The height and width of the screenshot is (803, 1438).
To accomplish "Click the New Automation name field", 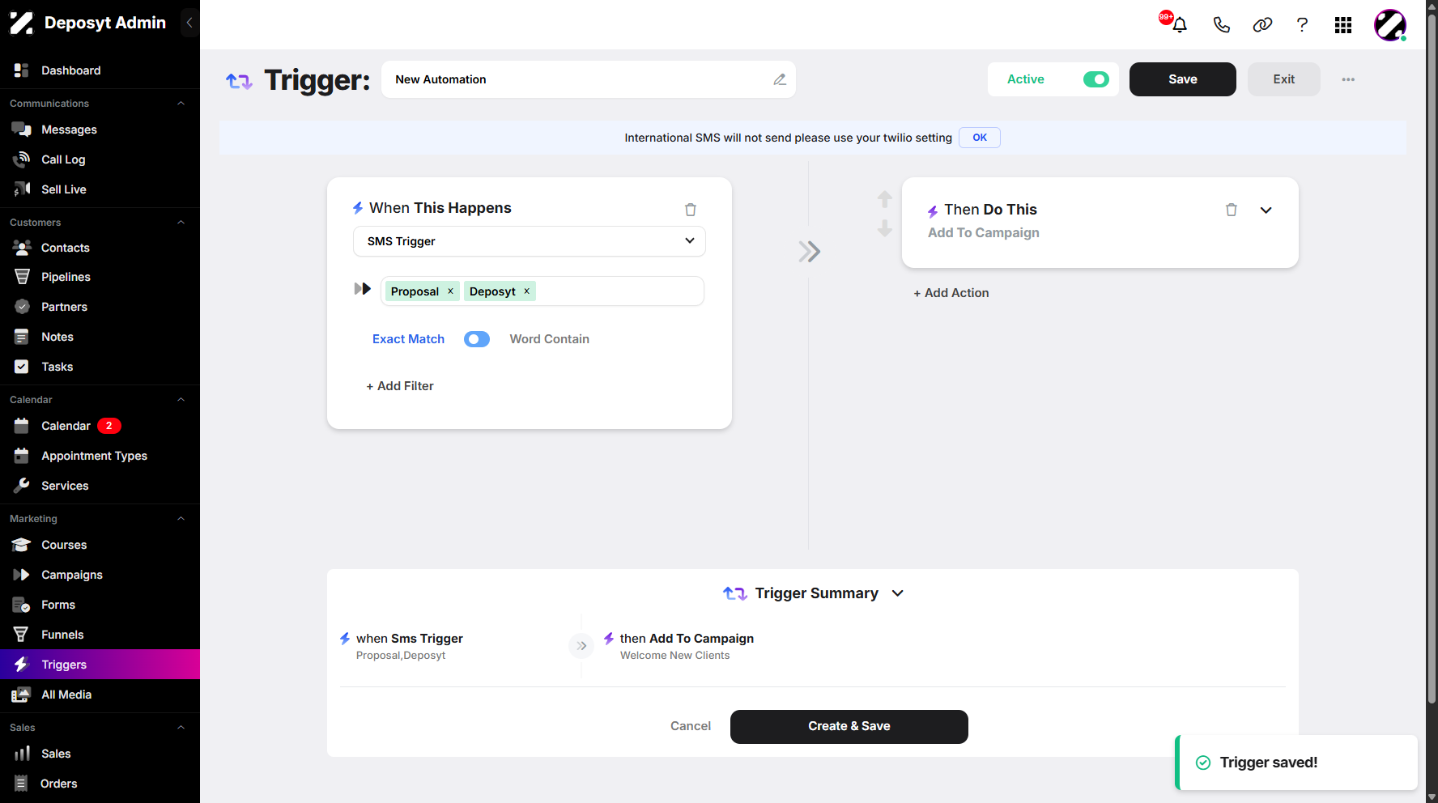I will (x=589, y=79).
